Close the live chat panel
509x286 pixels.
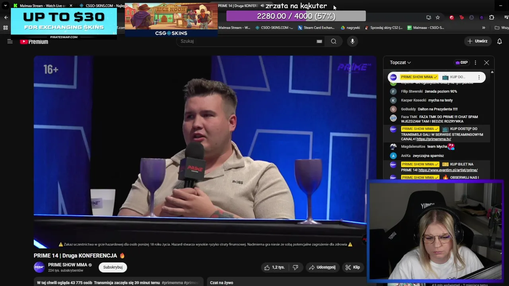(486, 62)
